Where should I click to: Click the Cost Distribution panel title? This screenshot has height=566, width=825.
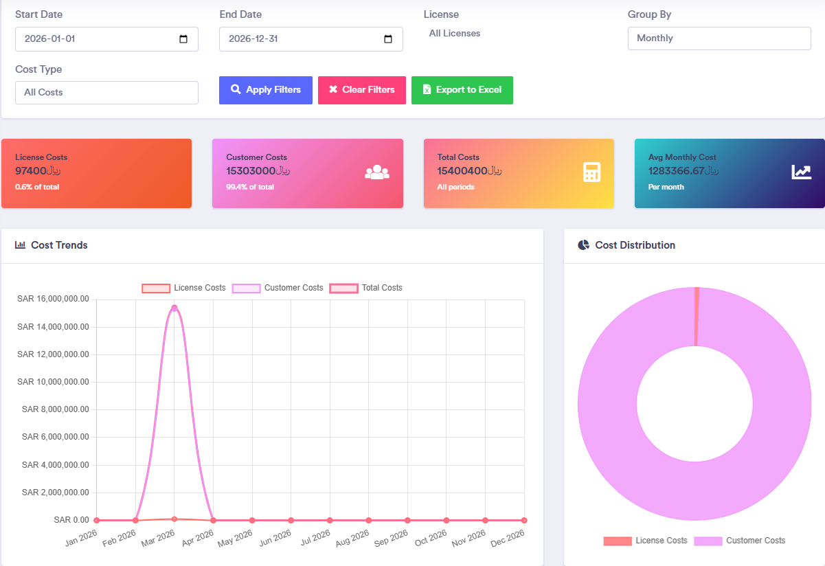(635, 245)
